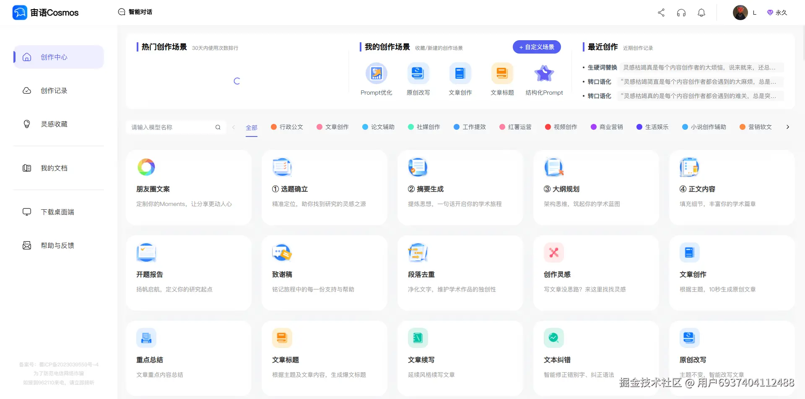Screen dimensions: 805x399
Task: Open the Prompt优化 scene icon
Action: 377,73
